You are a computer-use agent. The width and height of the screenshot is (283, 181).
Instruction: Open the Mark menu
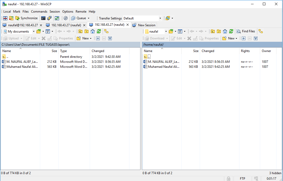tap(17, 12)
